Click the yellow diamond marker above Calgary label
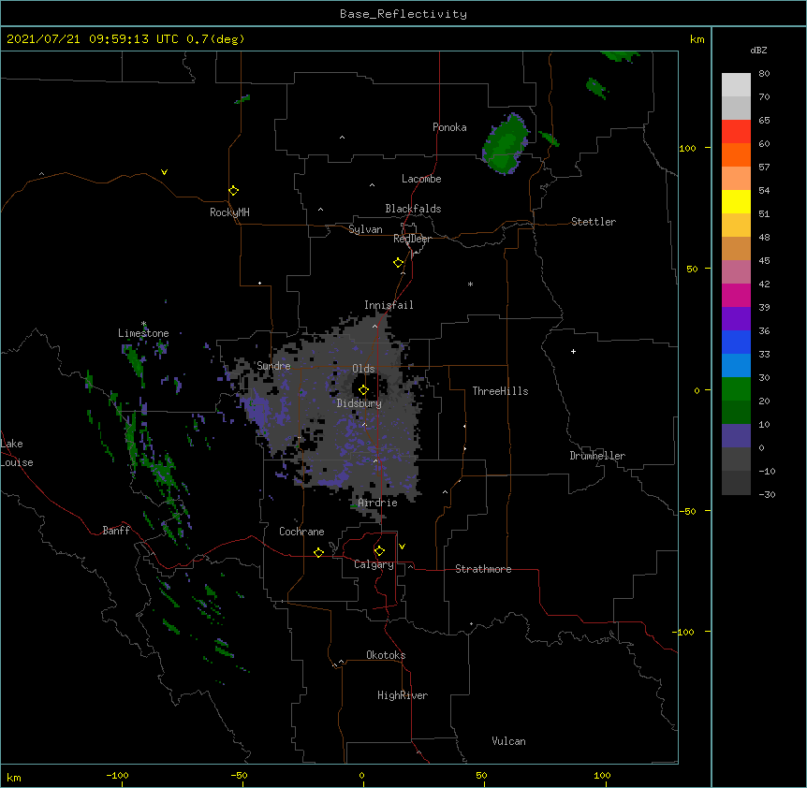This screenshot has height=788, width=807. pos(379,551)
